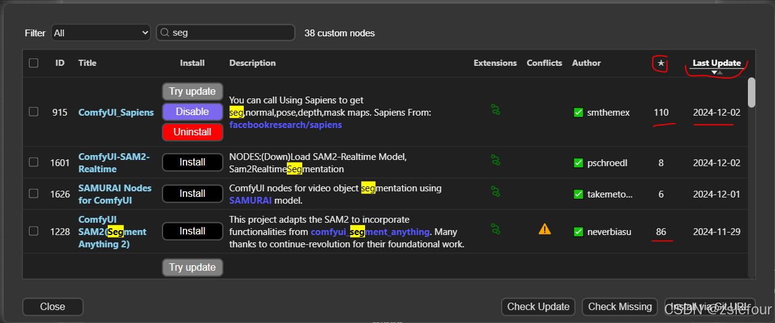775x323 pixels.
Task: Open the comfyui_segment_anything link
Action: [370, 231]
